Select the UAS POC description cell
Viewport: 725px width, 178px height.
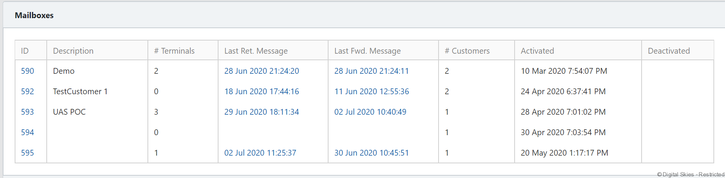pyautogui.click(x=69, y=112)
